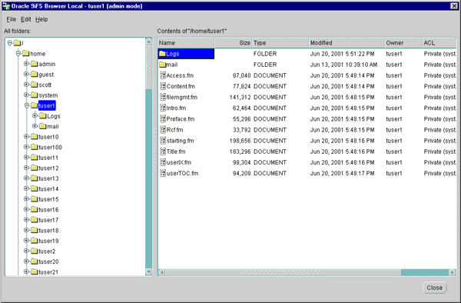Click the Preface.fm document icon
The height and width of the screenshot is (303, 461).
163,119
